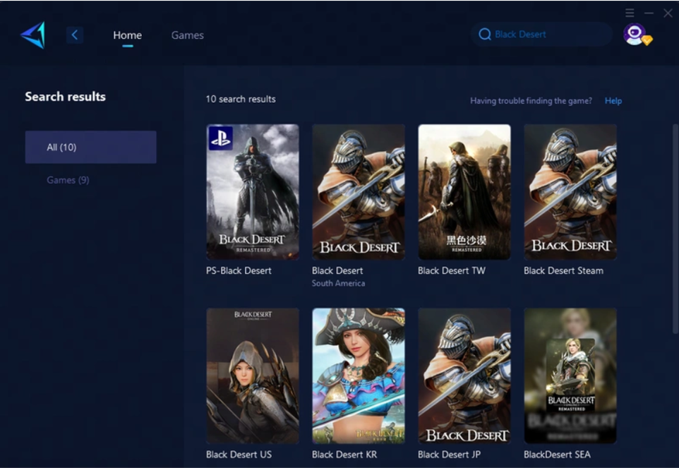
Task: Open the Black Desert US cover
Action: tap(253, 376)
